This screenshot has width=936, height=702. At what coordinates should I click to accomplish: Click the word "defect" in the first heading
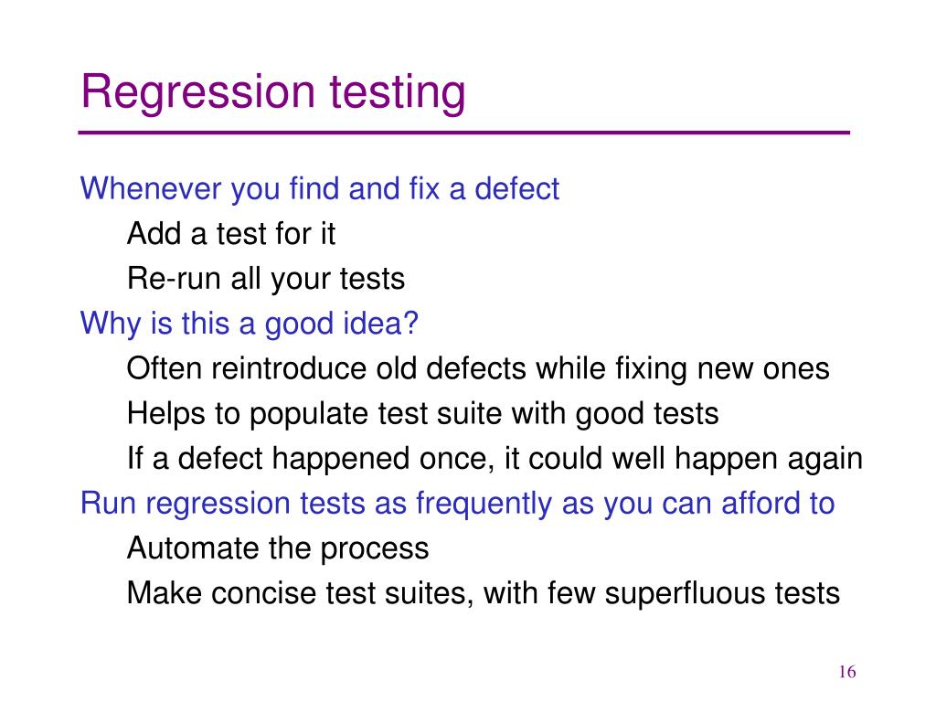(x=517, y=189)
